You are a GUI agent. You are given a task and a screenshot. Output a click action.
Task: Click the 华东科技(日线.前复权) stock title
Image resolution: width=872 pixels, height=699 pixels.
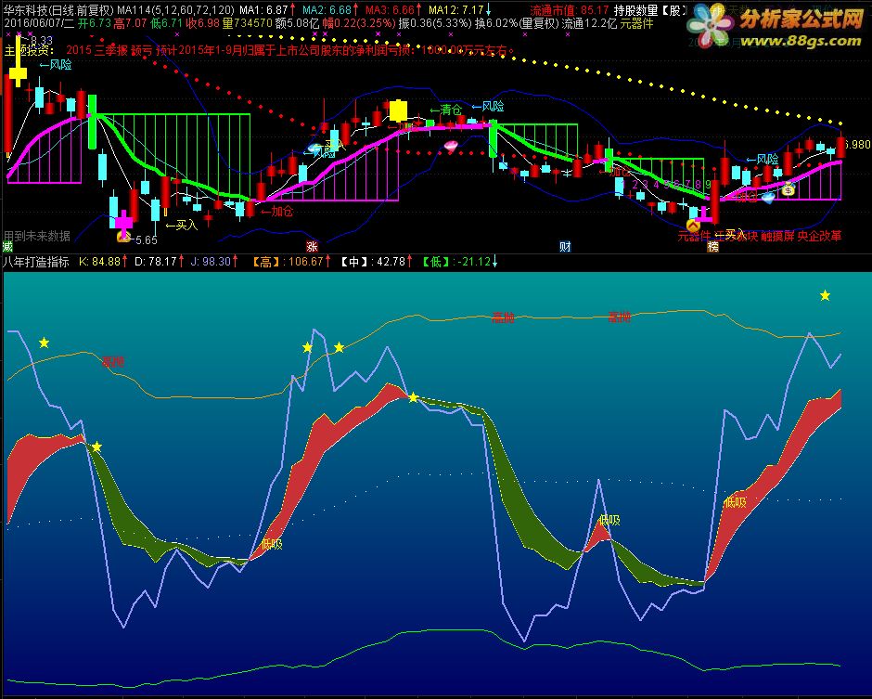pos(58,10)
